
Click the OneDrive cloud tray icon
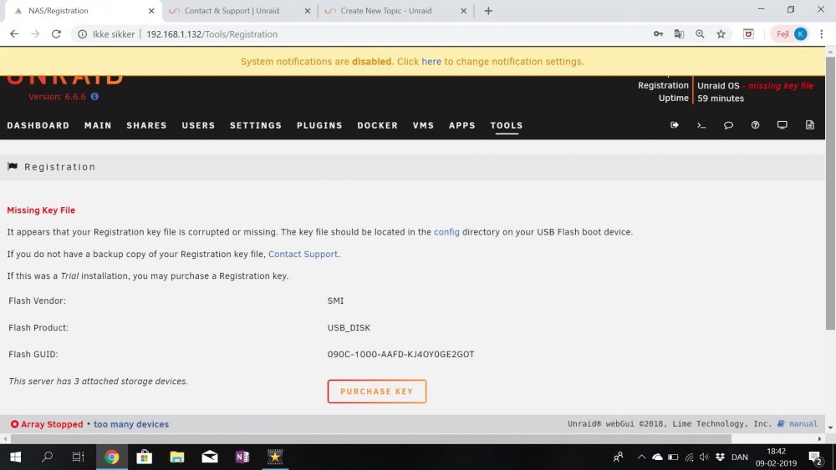(x=657, y=457)
